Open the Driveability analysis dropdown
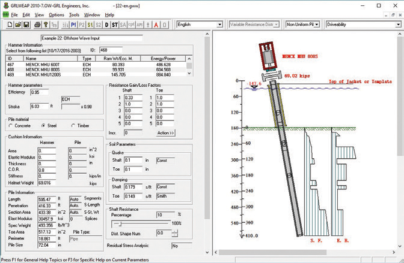Viewport: 404px width, 263px height. [397, 25]
